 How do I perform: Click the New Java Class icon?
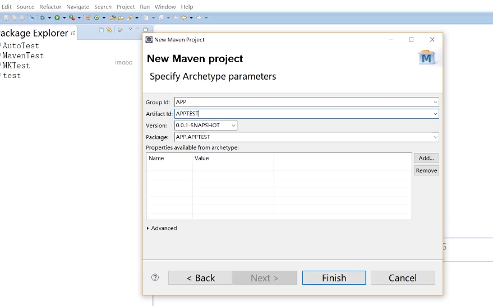(x=97, y=18)
